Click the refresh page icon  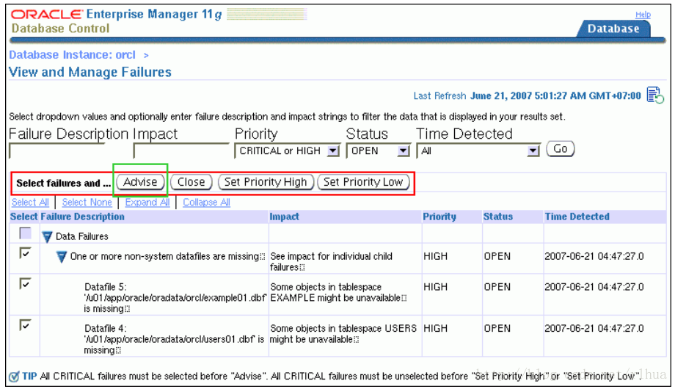coord(655,95)
